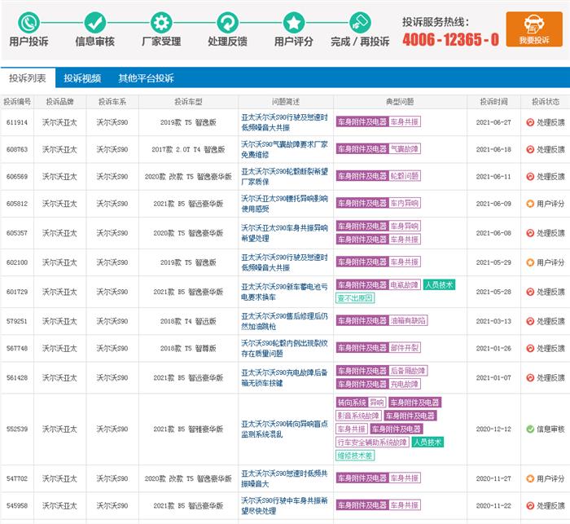Screen dimensions: 570x524
Task: Click the 充电故障 tag in row 561428
Action: tap(405, 384)
